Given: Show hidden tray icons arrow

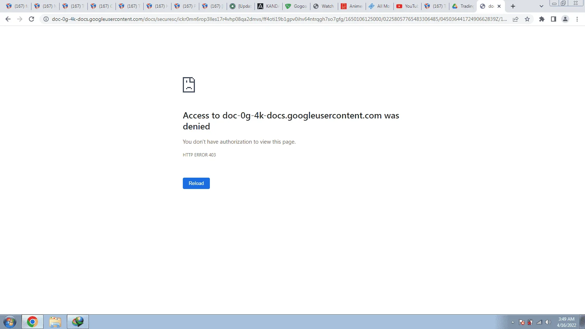Looking at the screenshot, I should pyautogui.click(x=513, y=322).
